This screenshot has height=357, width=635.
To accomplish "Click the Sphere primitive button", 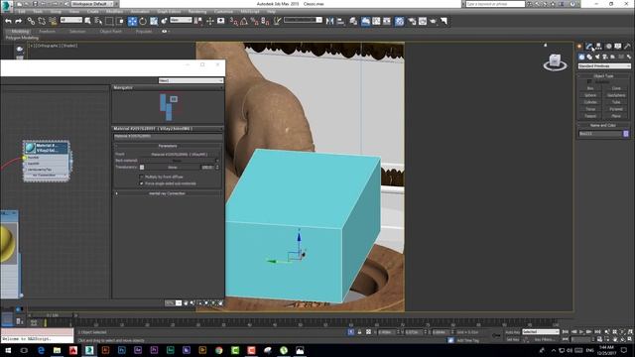I will point(590,95).
